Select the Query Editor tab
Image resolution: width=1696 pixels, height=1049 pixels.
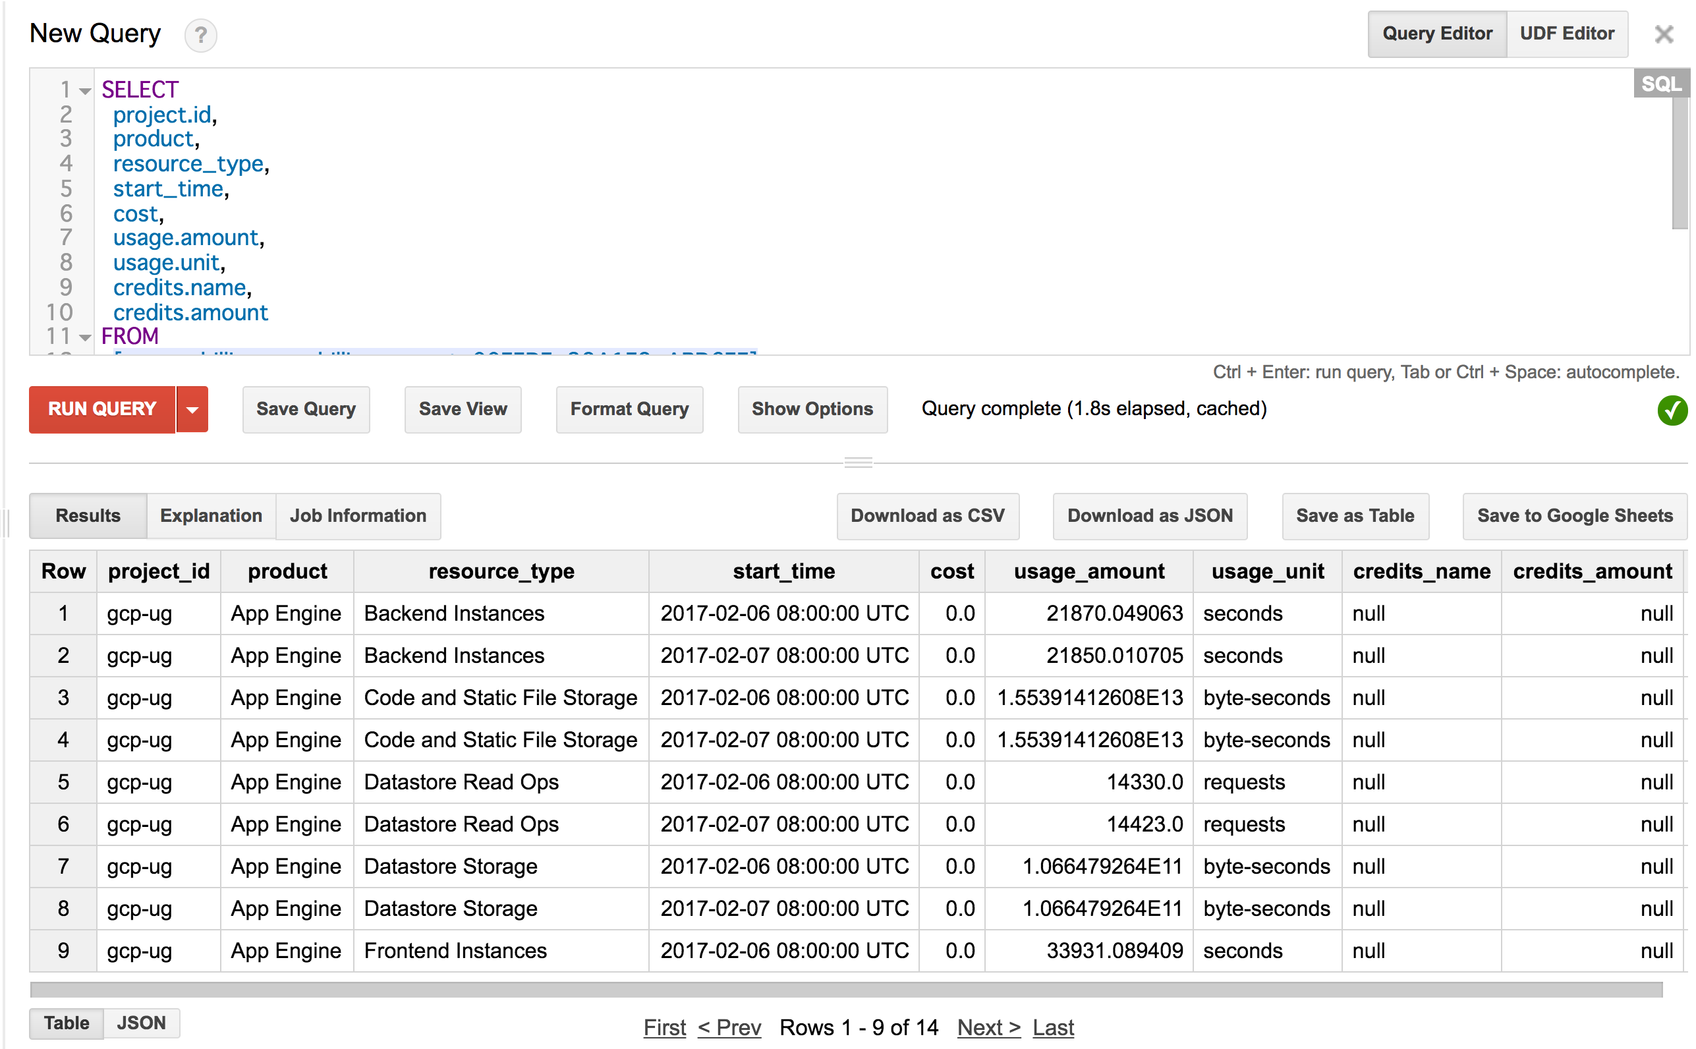point(1436,34)
